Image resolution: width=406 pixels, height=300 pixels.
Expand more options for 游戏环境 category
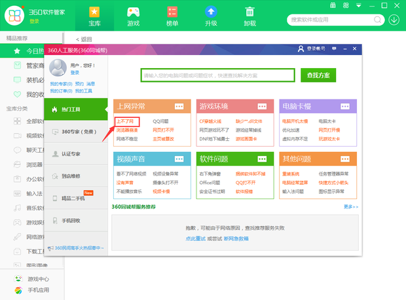click(263, 106)
